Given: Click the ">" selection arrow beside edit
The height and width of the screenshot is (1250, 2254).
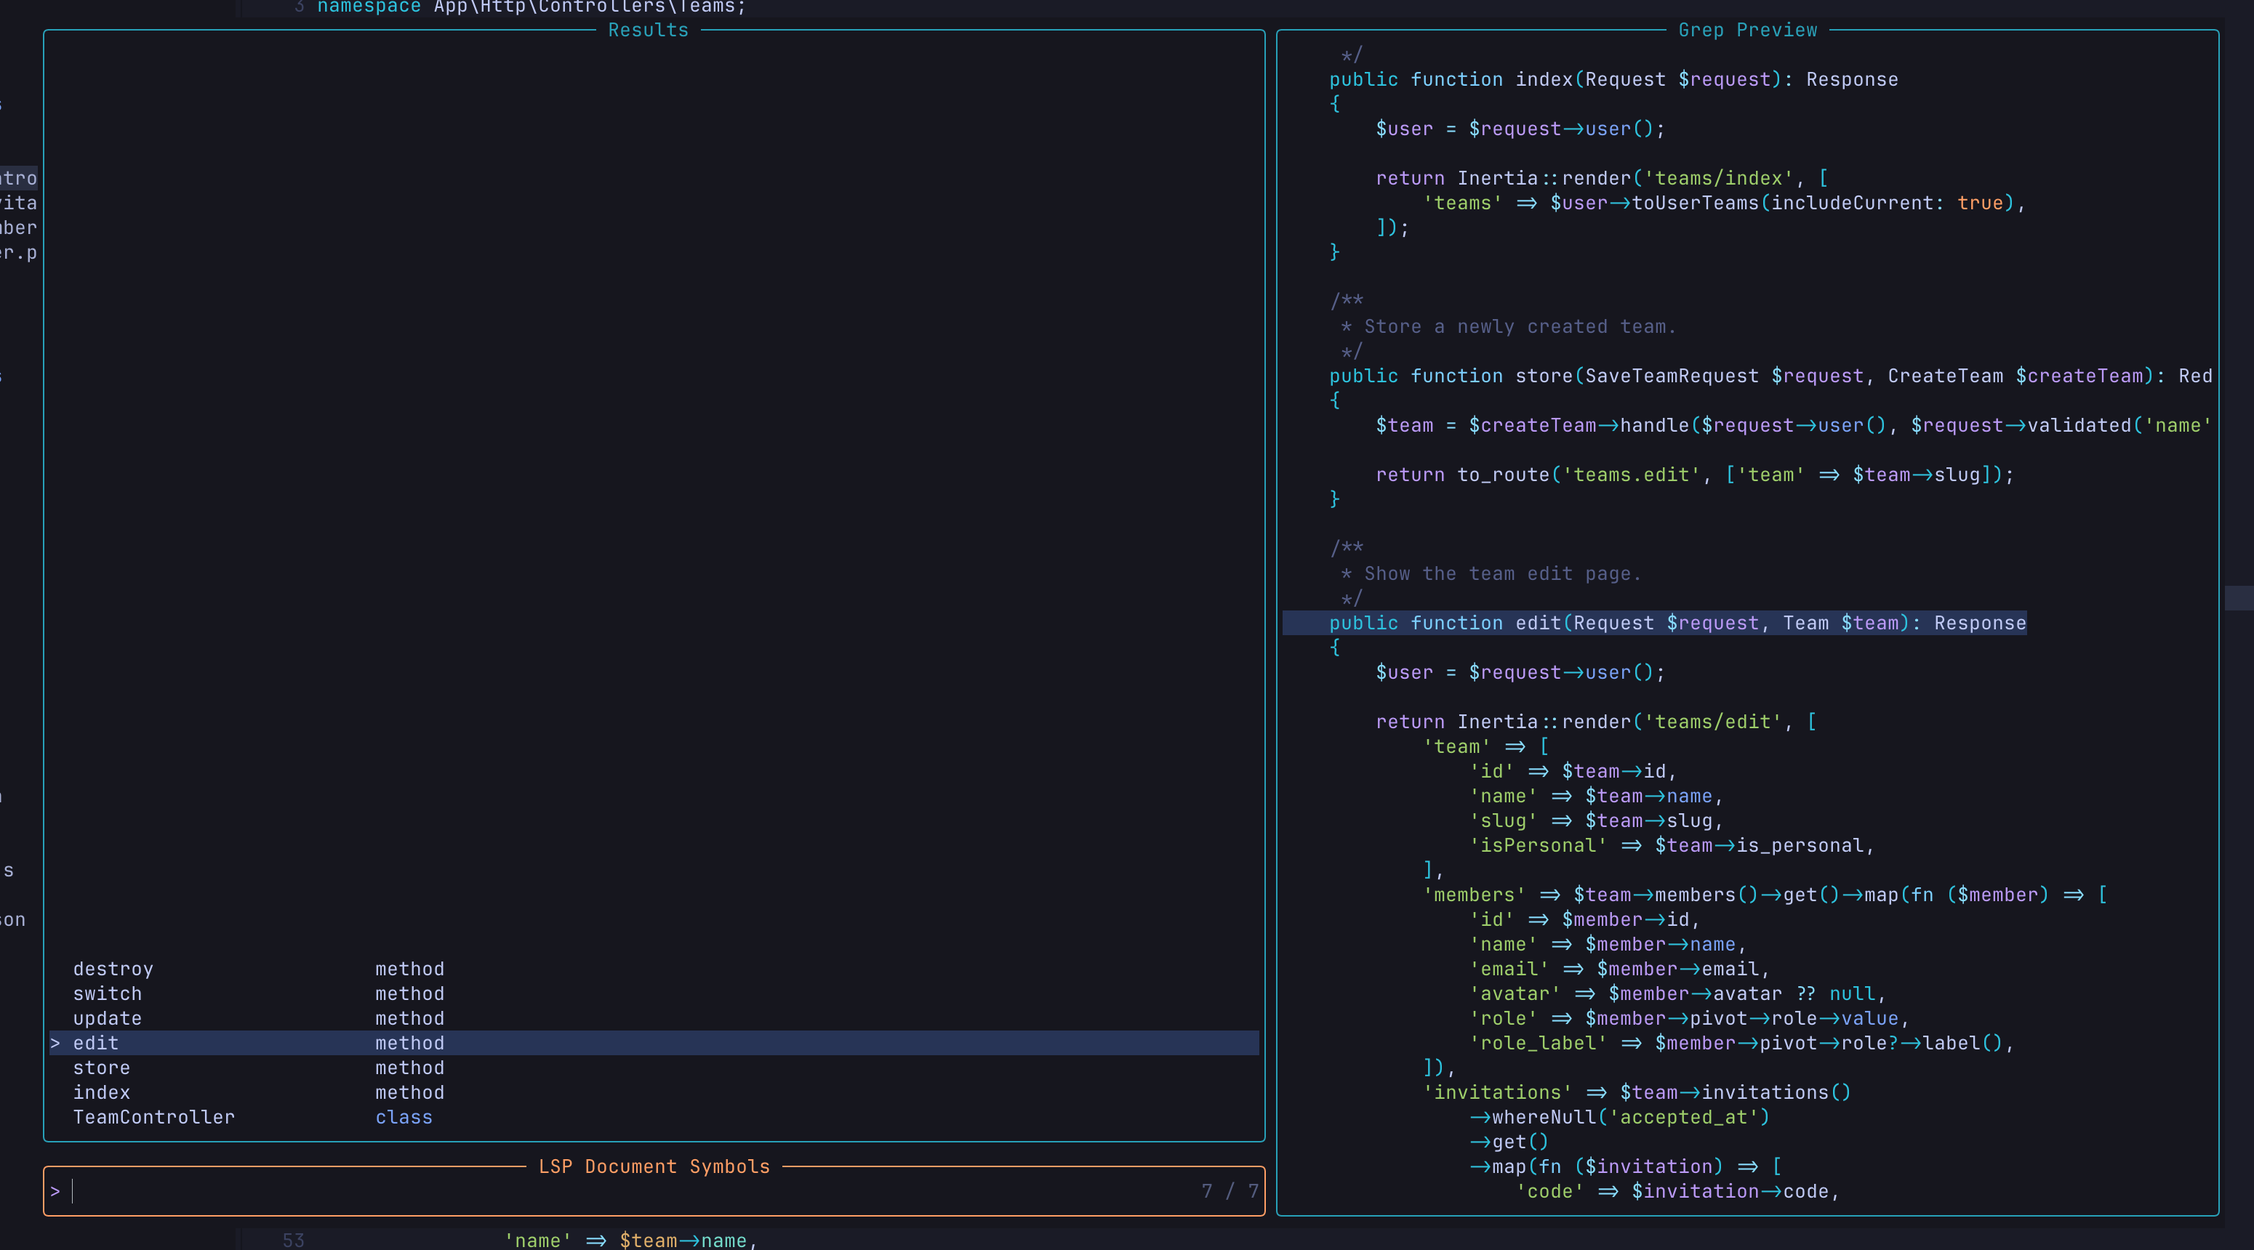Looking at the screenshot, I should click(55, 1043).
